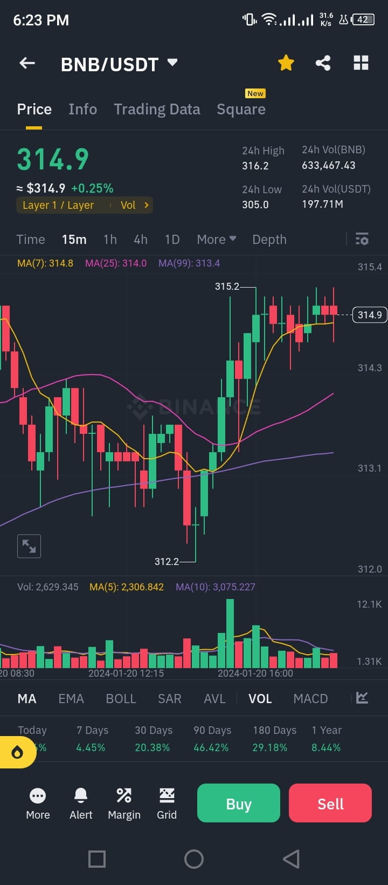Switch to the Trading Data tab
Screen dimensions: 388x885
[x=157, y=109]
